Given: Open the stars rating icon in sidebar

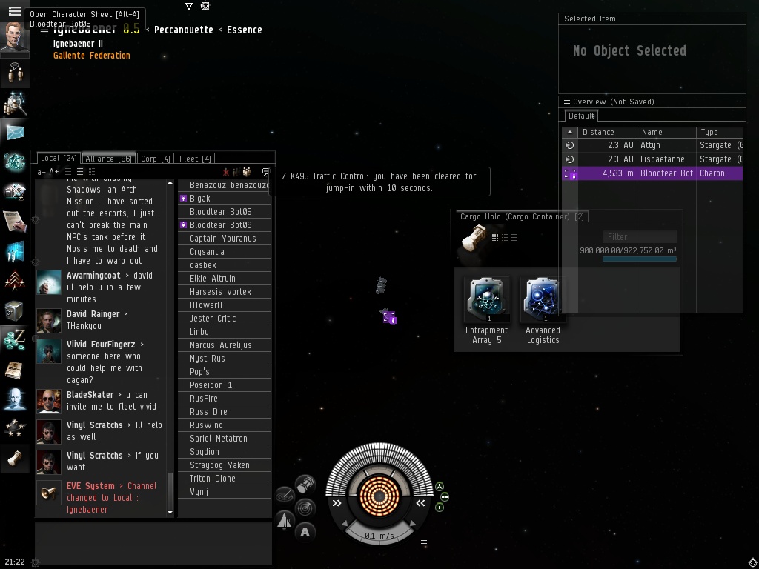Looking at the screenshot, I should [15, 428].
